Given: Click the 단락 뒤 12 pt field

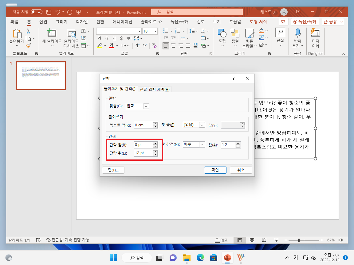Looking at the screenshot, I should 144,153.
